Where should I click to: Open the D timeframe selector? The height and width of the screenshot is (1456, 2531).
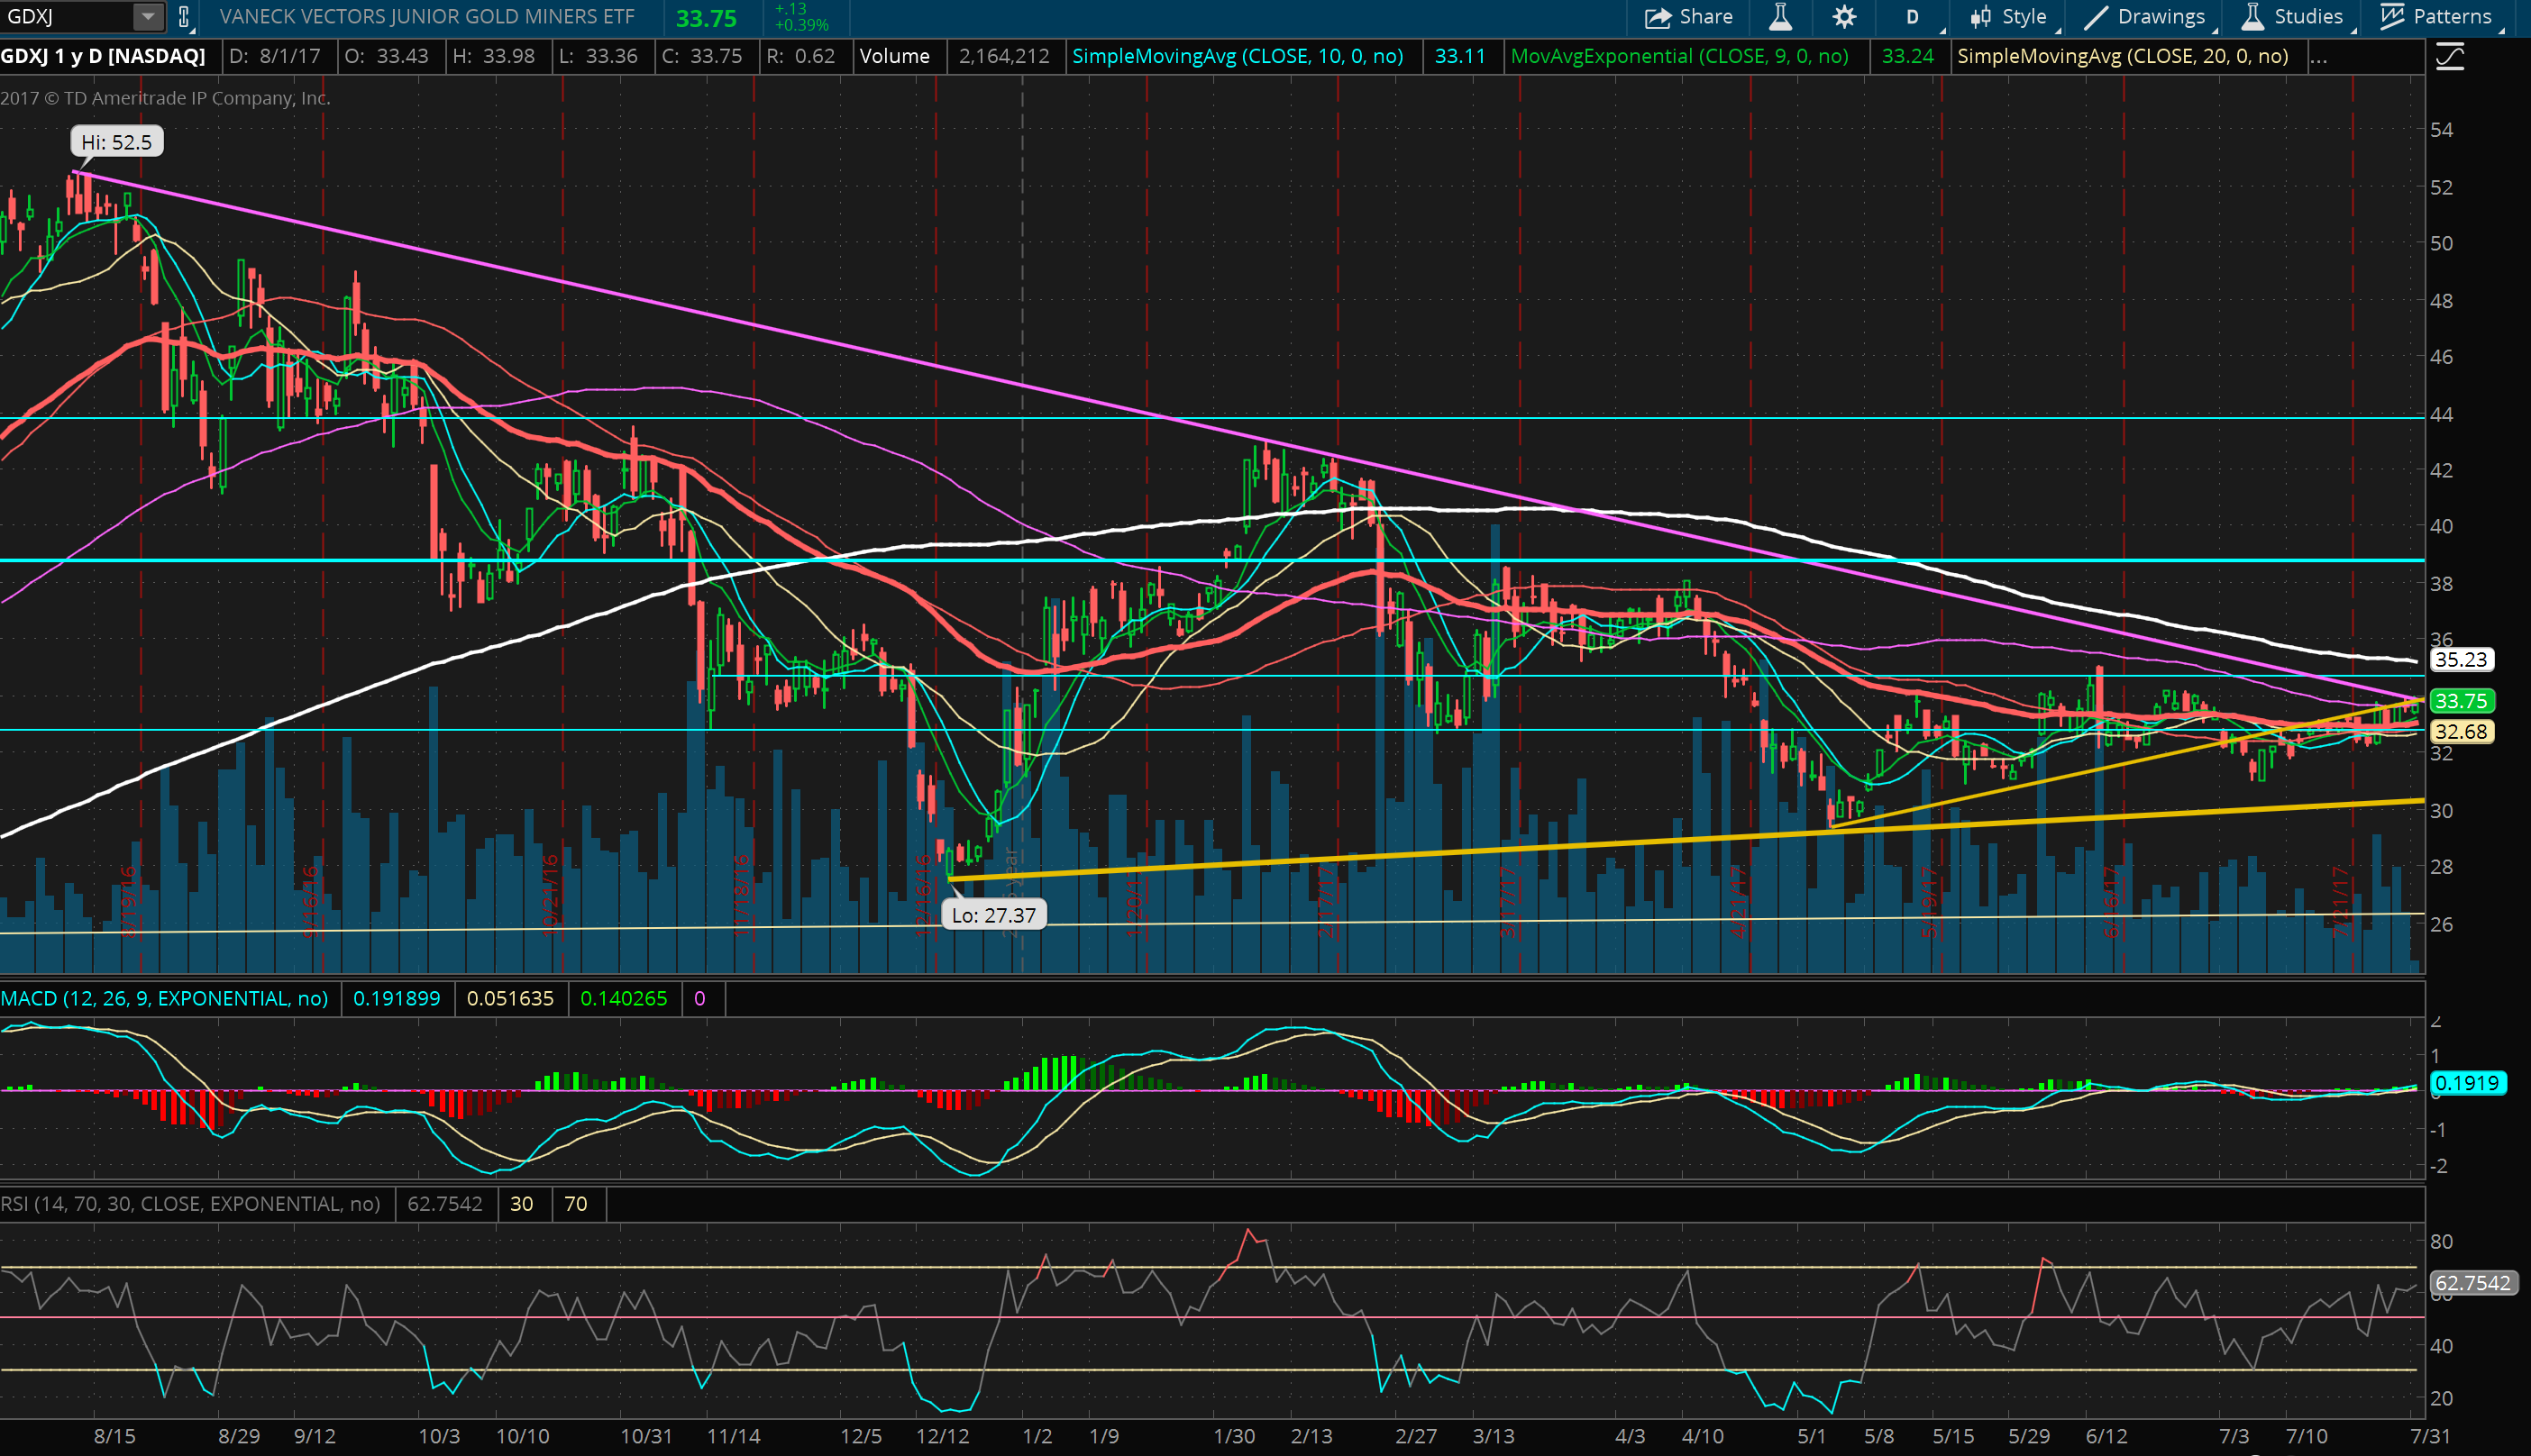1913,17
